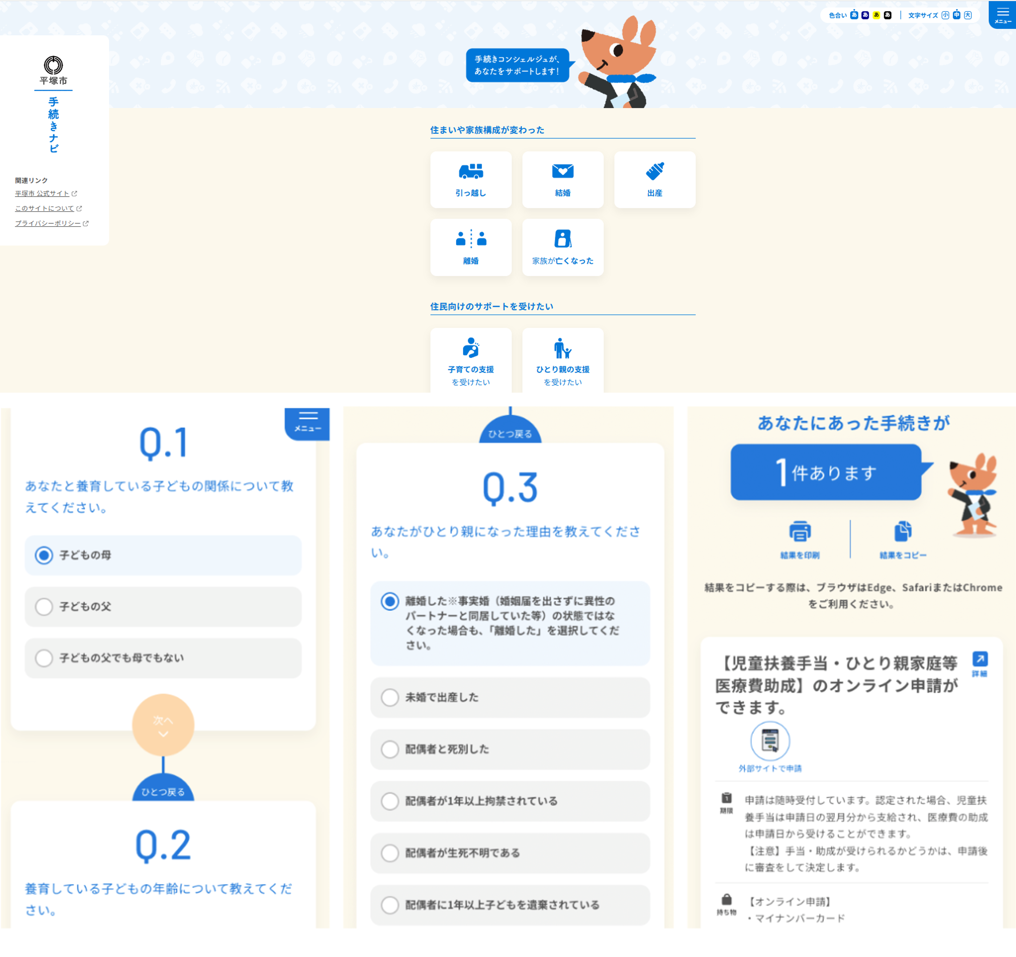Viewport: 1016px width, 957px height.
Task: Select the 子どもの父 radio option
Action: tap(44, 607)
